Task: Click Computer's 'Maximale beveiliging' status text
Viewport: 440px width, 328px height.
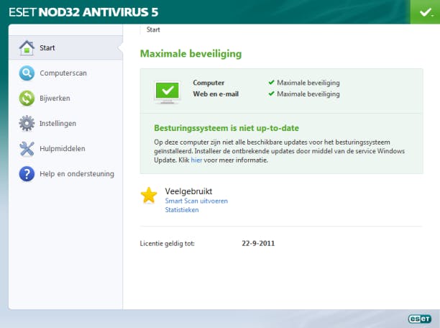Action: coord(308,83)
